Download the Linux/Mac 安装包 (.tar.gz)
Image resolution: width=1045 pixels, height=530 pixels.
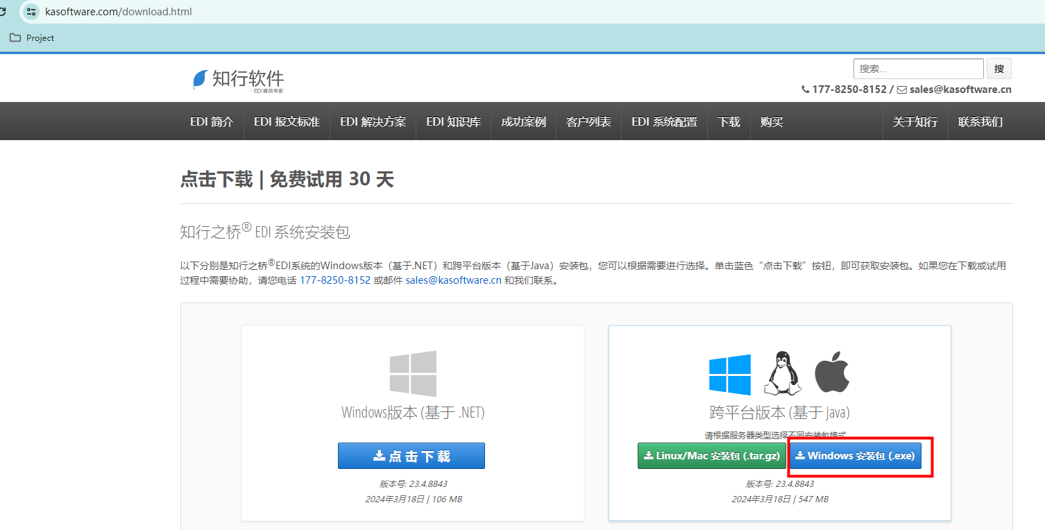712,456
